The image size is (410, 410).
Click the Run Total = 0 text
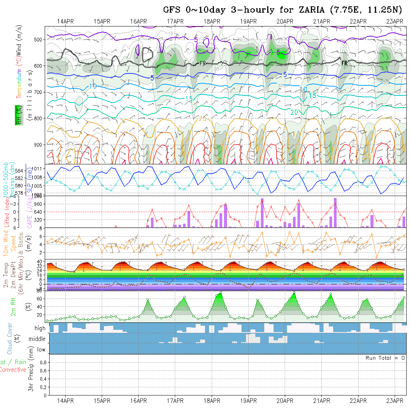click(x=385, y=358)
